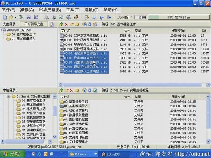Open the 文件(F) menu
The width and height of the screenshot is (211, 158).
click(x=8, y=10)
